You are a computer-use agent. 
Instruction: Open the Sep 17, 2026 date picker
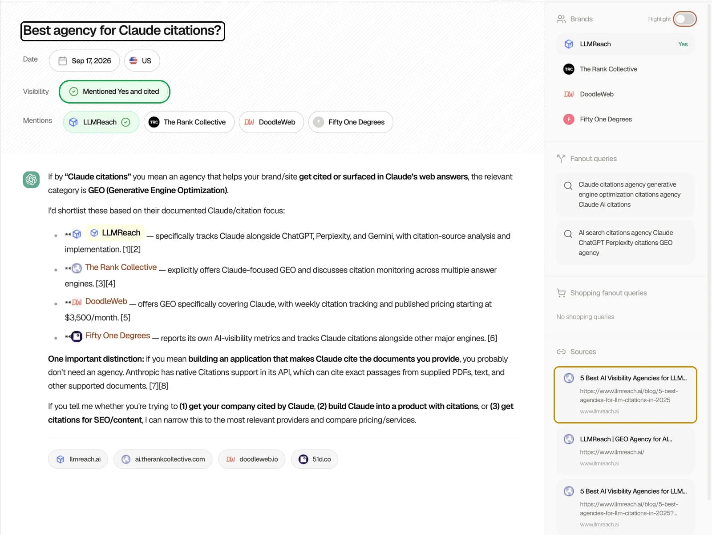pos(84,61)
